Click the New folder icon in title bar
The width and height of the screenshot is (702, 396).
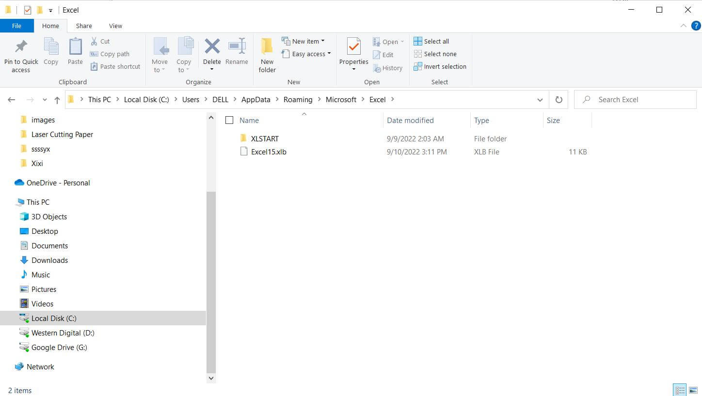(40, 10)
